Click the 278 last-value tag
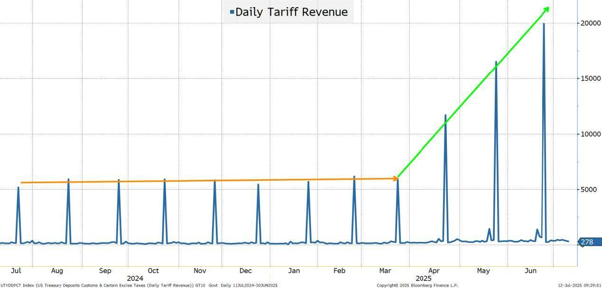 pos(588,242)
